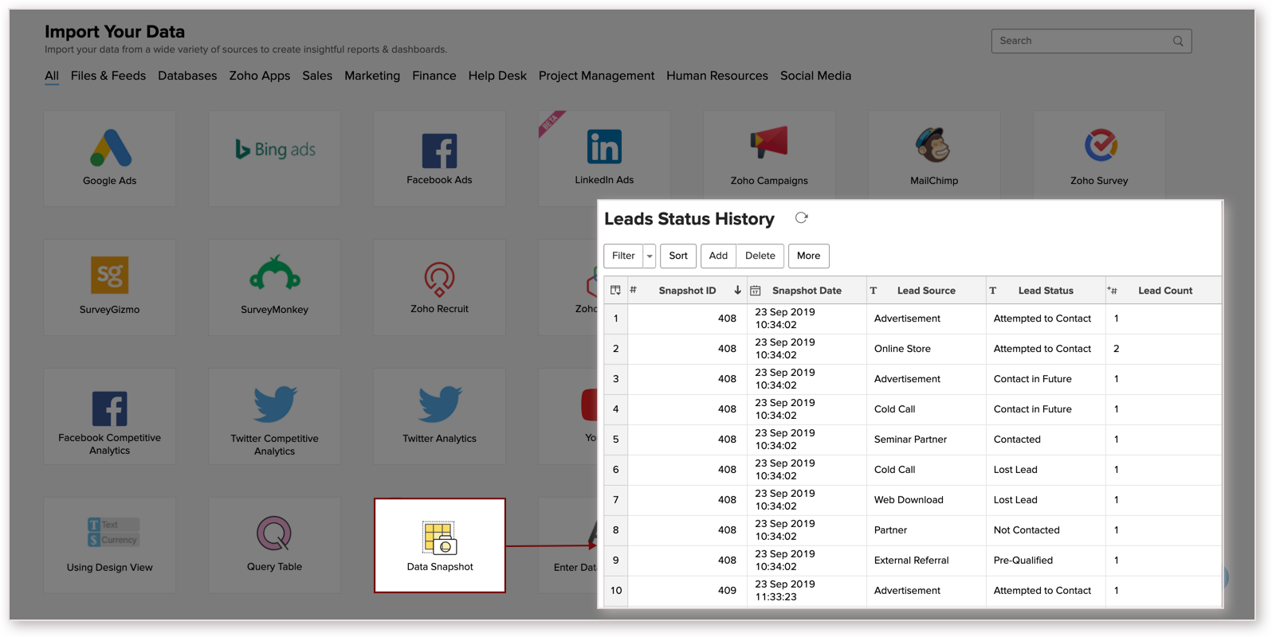1272x637 pixels.
Task: Click Lead Count '2' in Online Store row
Action: tap(1164, 349)
